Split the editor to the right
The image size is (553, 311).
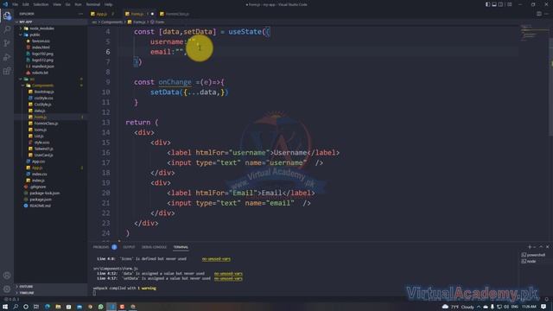click(x=539, y=14)
